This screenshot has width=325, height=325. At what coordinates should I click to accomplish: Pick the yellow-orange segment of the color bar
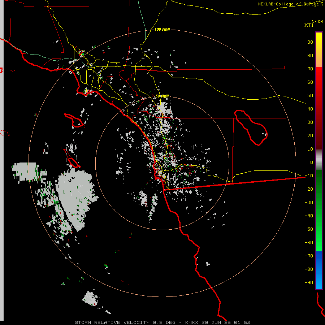click(x=319, y=50)
